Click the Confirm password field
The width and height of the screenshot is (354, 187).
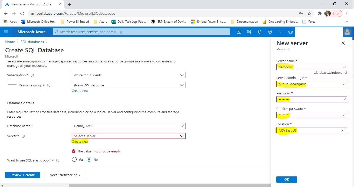[x=312, y=115]
